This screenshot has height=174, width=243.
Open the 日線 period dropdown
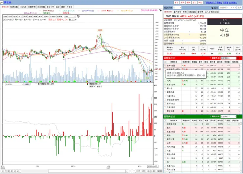[70, 16]
